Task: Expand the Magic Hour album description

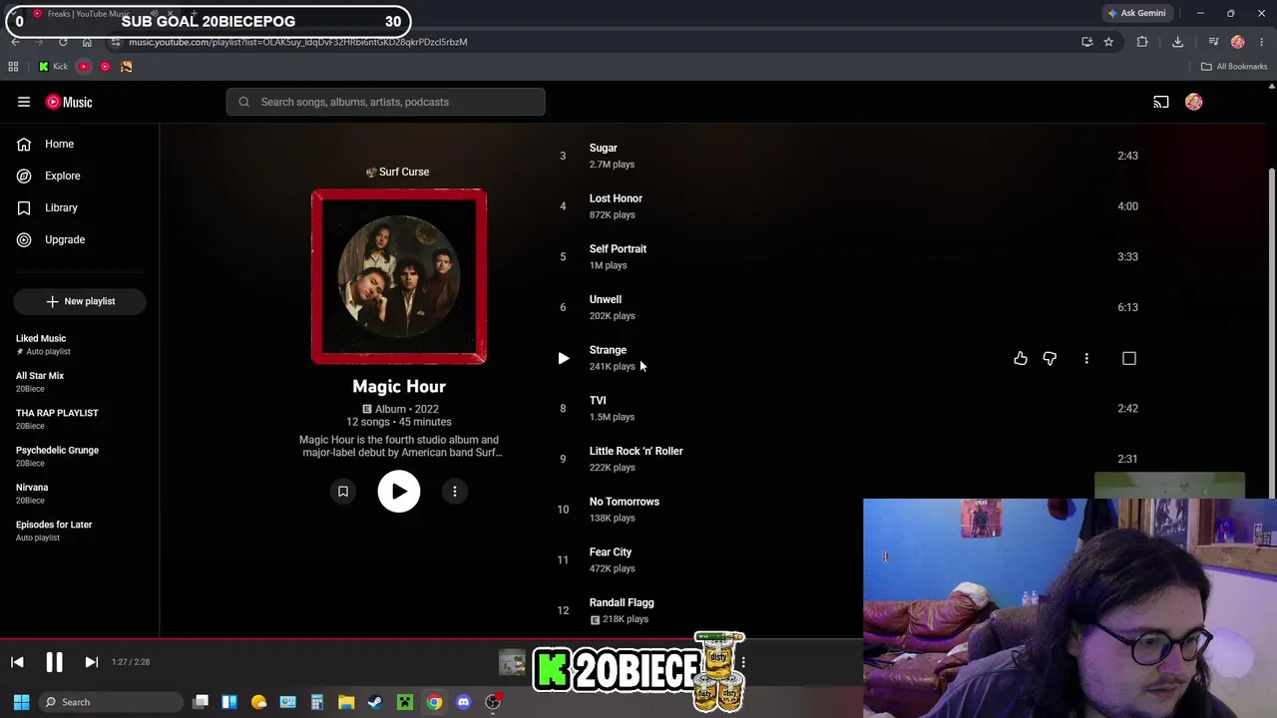Action: point(399,446)
